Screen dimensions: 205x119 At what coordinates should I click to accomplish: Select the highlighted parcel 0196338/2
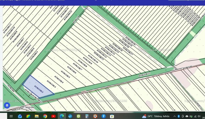click(38, 87)
